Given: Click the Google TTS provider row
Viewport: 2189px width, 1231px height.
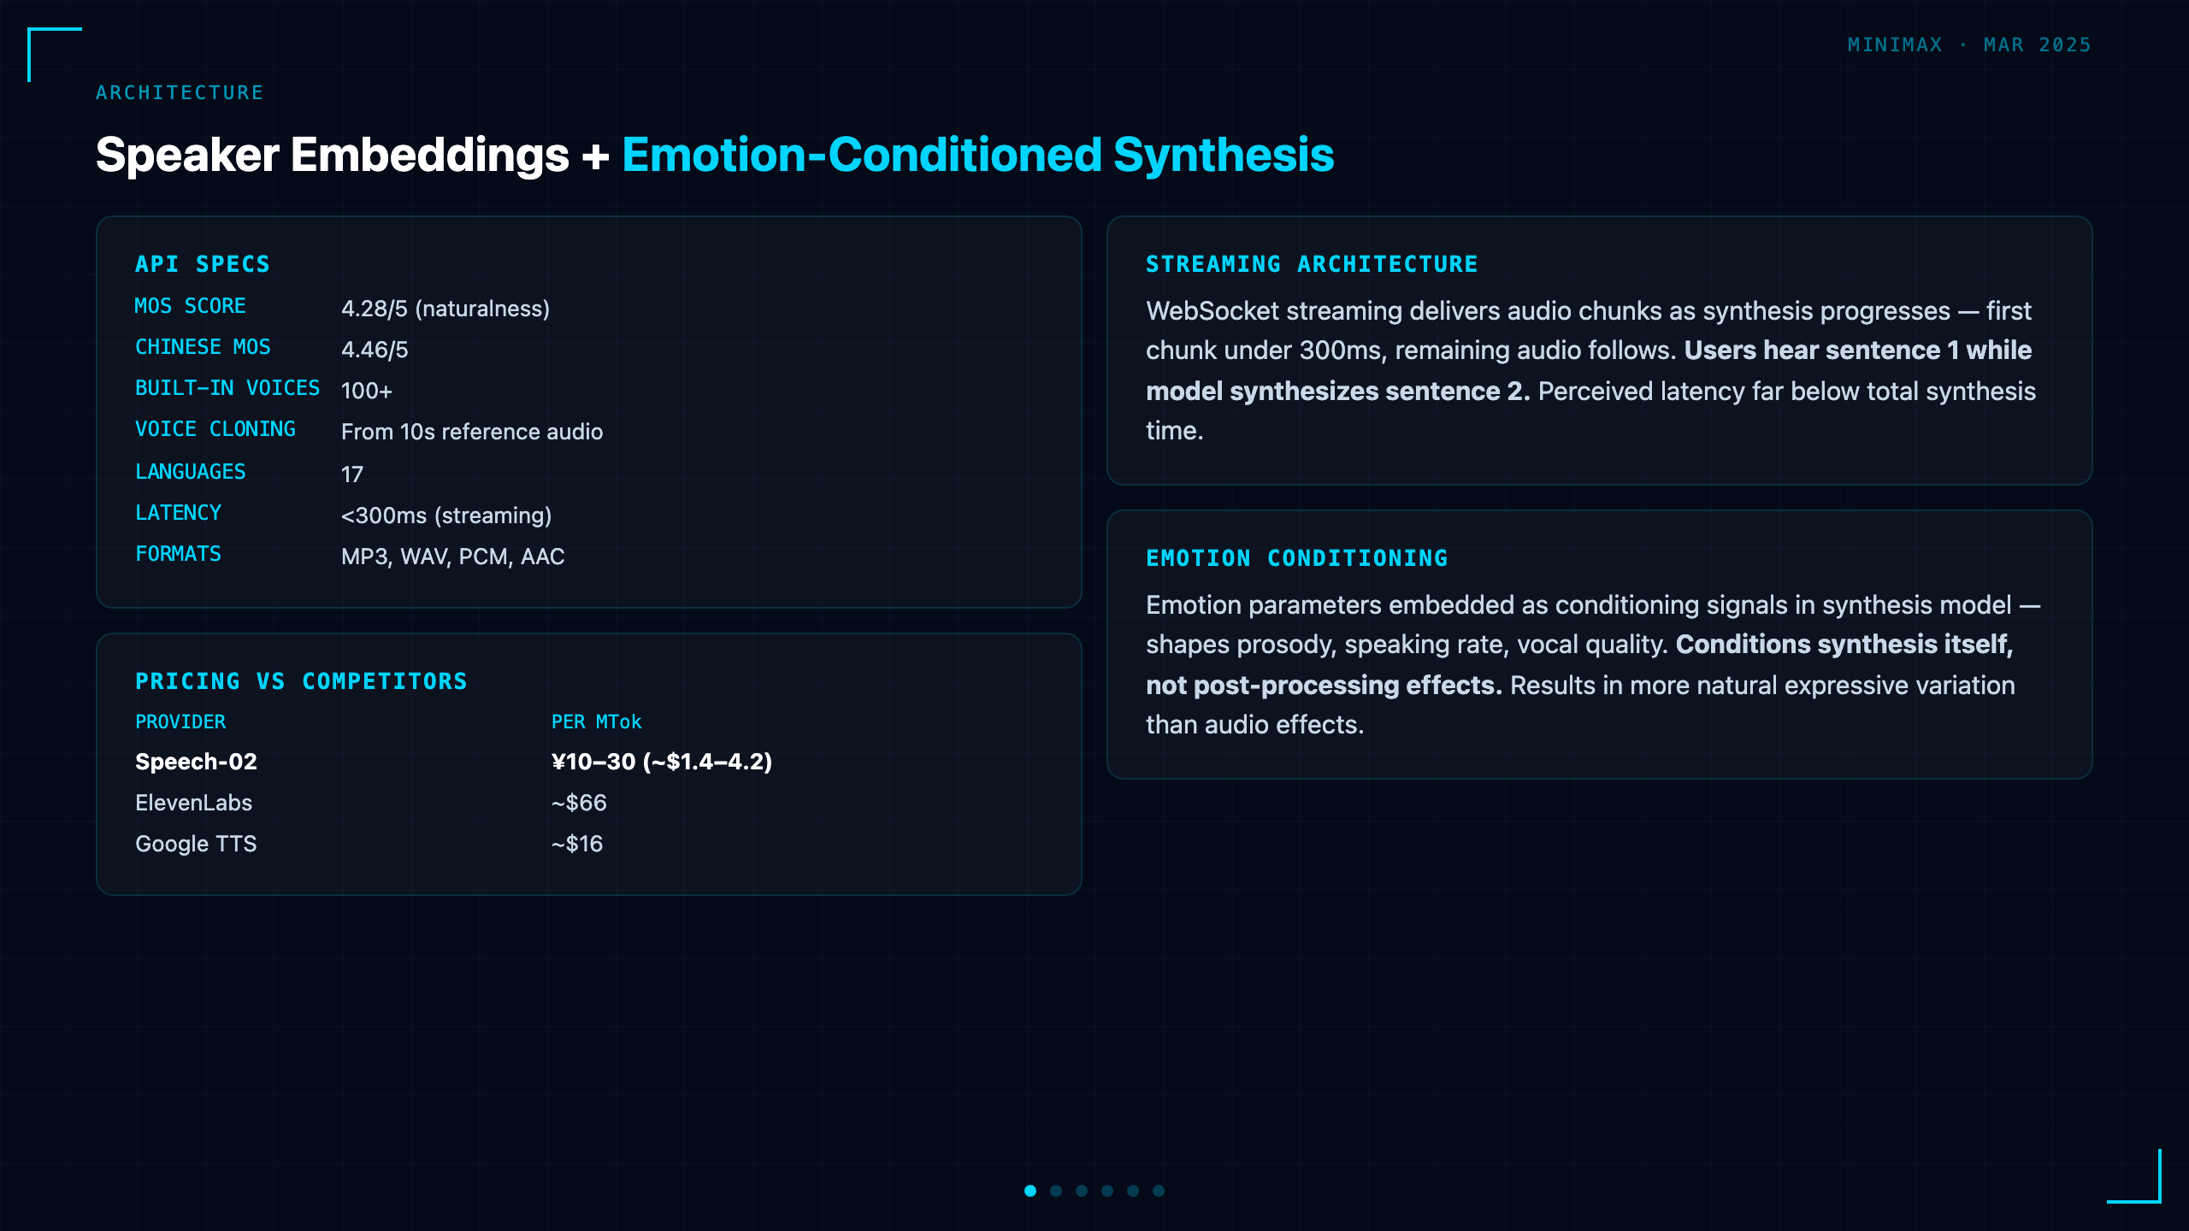Looking at the screenshot, I should coord(588,844).
